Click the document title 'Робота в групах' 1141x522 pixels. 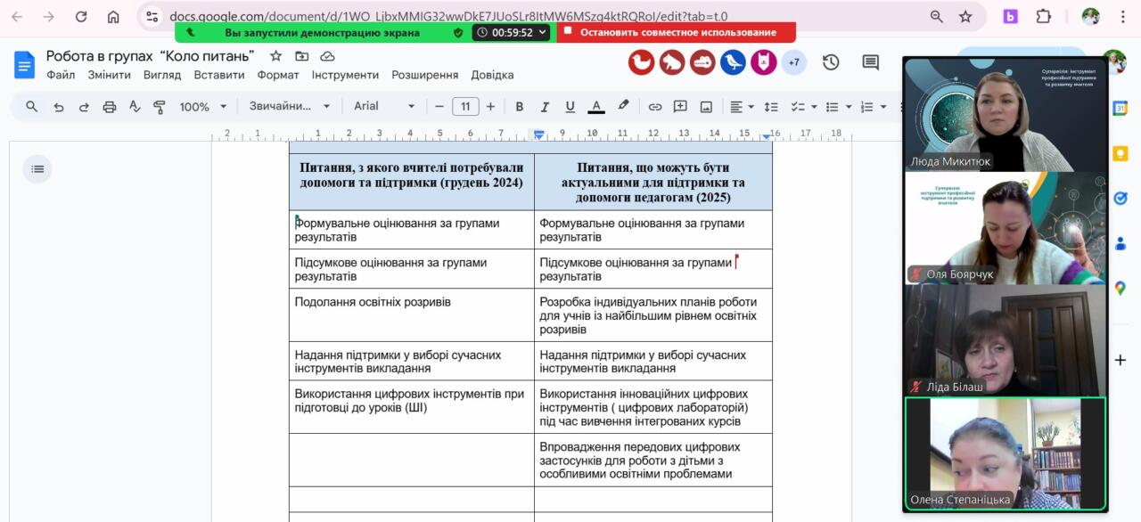tap(151, 56)
